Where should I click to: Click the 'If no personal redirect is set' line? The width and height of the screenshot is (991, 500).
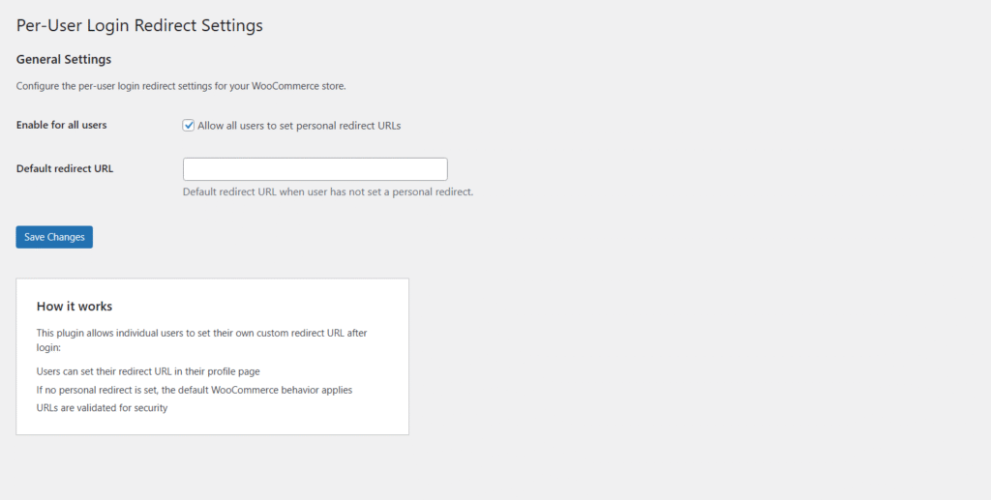pos(194,390)
